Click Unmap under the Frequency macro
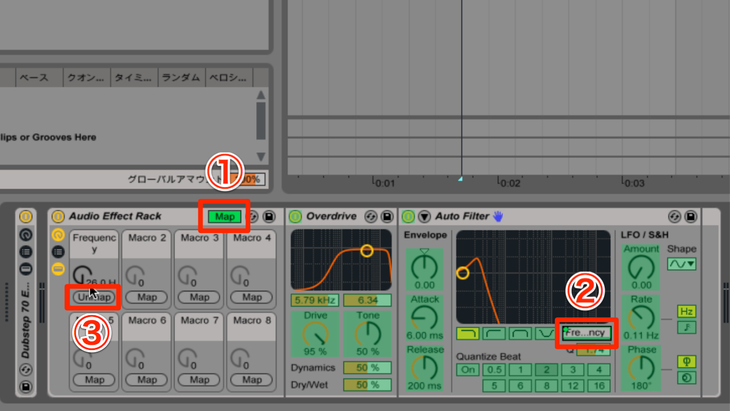Viewport: 730px width, 411px height. coord(94,297)
